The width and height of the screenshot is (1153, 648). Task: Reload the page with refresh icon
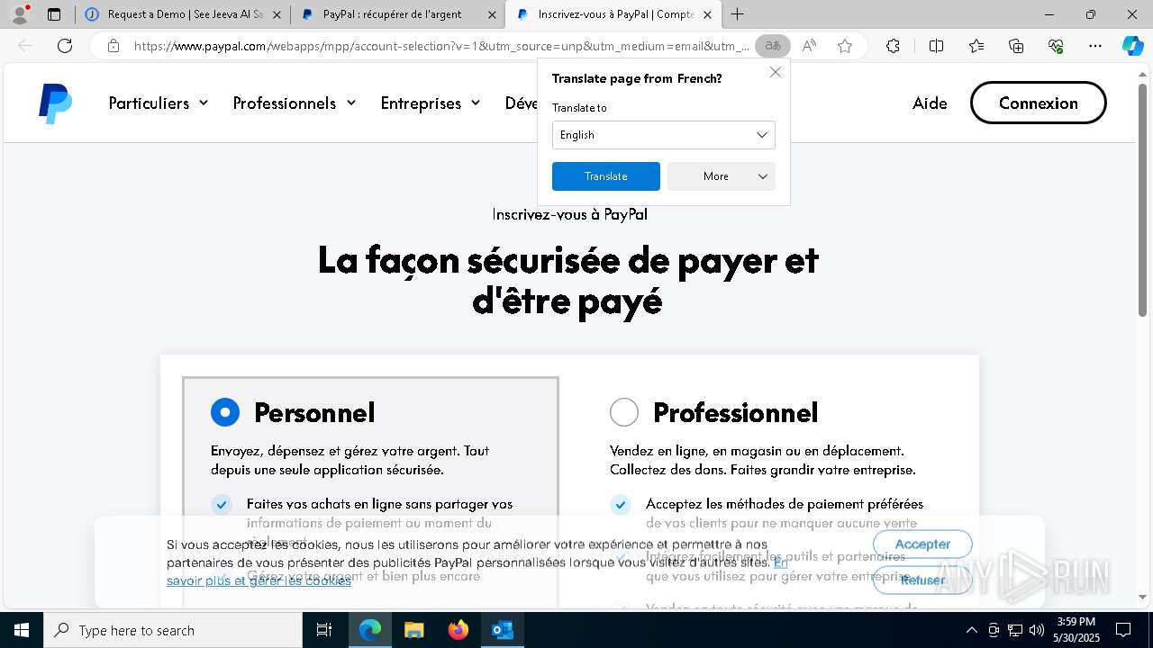65,46
